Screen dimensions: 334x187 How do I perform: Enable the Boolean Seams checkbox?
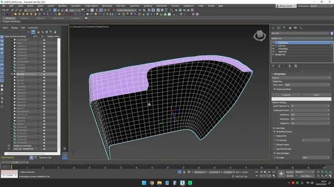275,144
